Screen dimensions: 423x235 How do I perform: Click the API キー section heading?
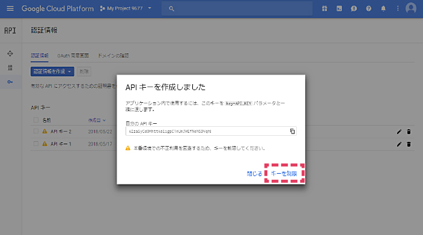pyautogui.click(x=40, y=108)
